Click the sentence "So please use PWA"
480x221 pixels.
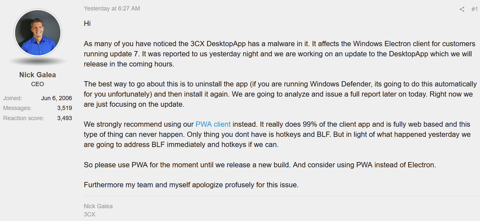coord(259,165)
